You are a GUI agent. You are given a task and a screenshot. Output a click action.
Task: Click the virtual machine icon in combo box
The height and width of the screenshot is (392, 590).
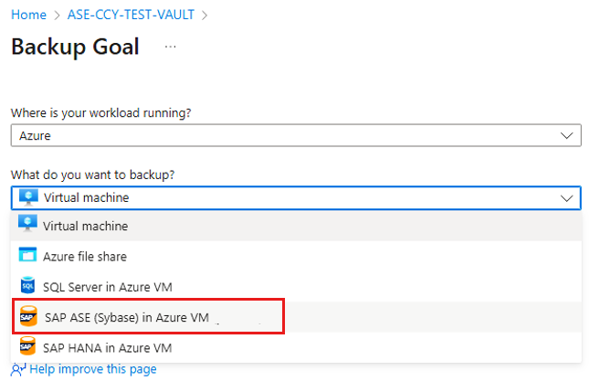(x=27, y=197)
